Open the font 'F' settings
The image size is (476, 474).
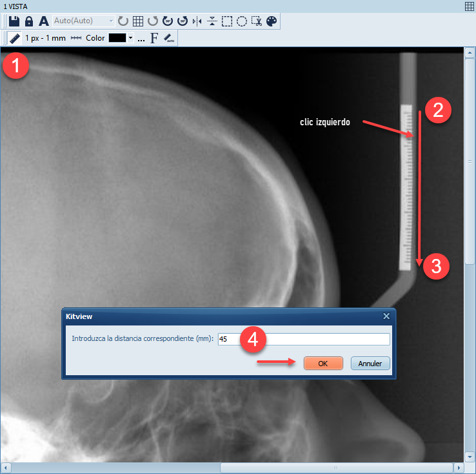[x=154, y=38]
